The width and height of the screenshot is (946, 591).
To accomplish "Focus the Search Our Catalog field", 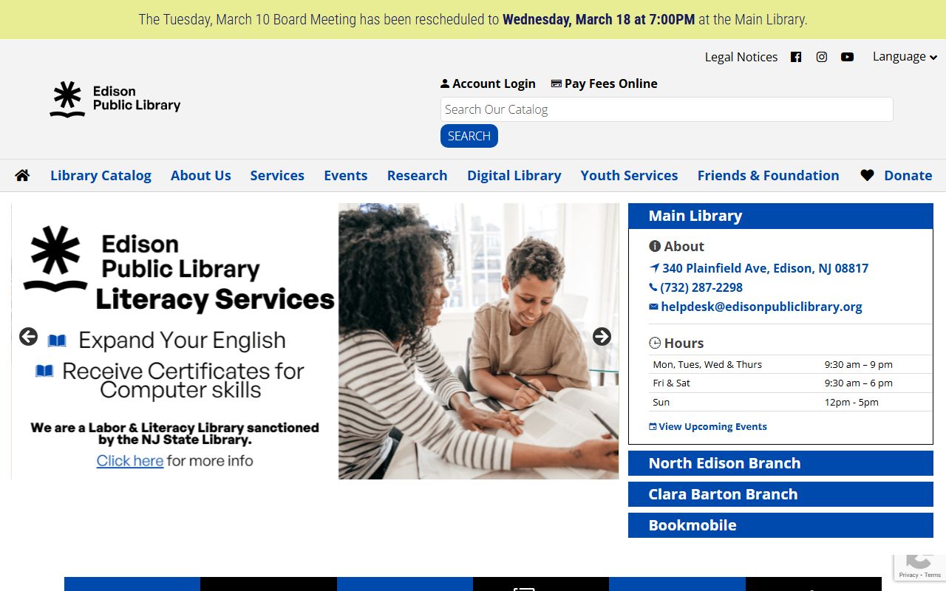I will click(x=667, y=109).
